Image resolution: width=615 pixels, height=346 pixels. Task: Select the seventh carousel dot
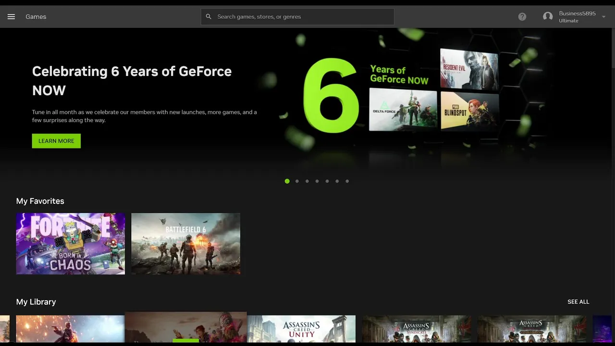click(x=347, y=181)
